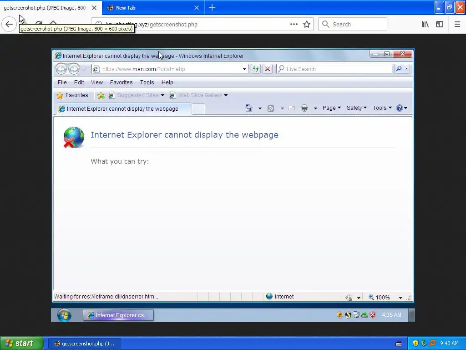466x350 pixels.
Task: Expand the zoom level dropdown arrow
Action: pos(400,298)
